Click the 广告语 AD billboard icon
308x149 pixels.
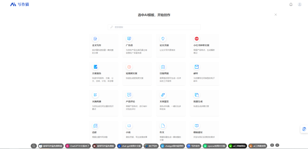(x=129, y=39)
